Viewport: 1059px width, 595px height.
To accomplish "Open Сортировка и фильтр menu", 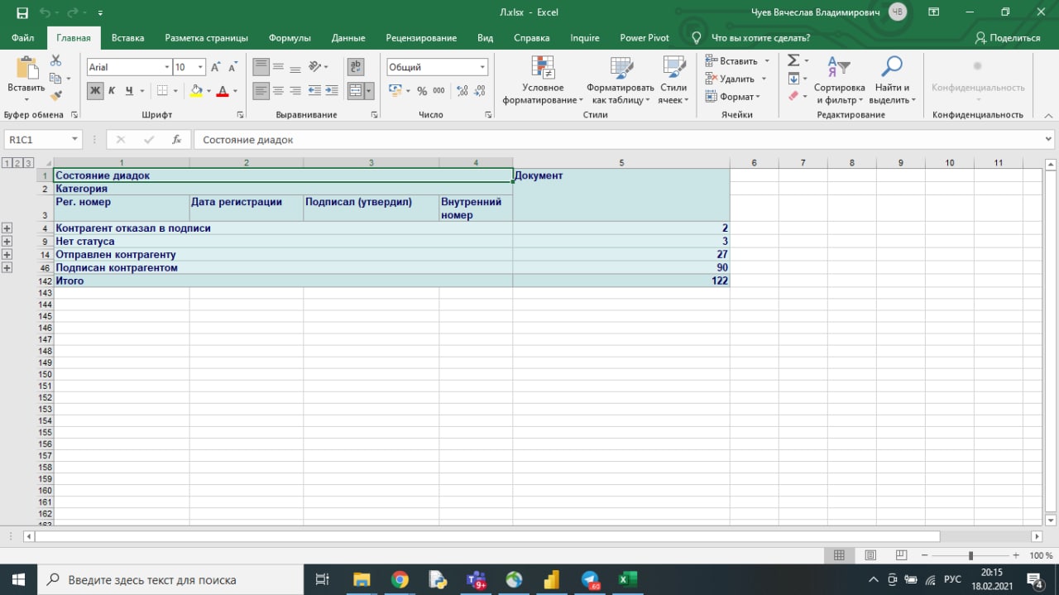I will [839, 80].
